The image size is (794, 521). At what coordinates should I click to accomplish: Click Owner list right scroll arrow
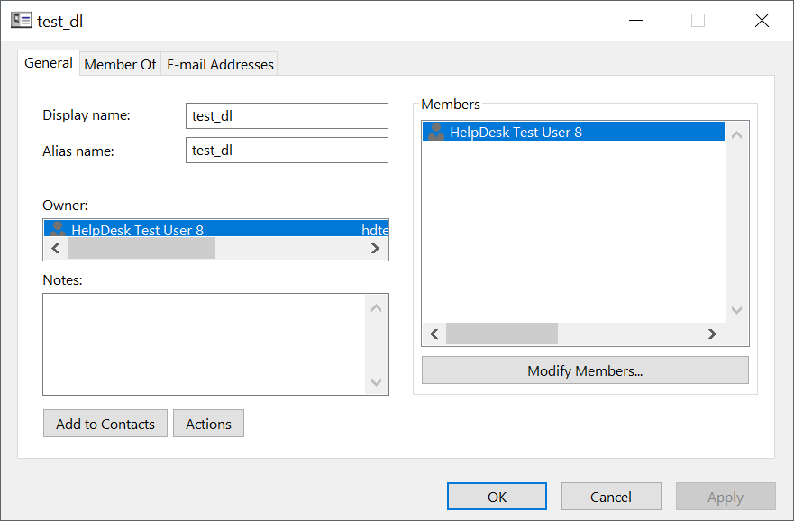(x=375, y=248)
